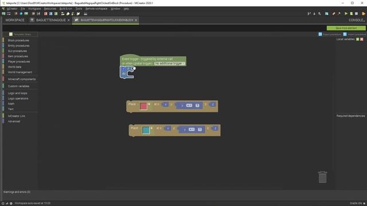Expand the Item procedures category
Screen dimensions: 367x206
pos(18,56)
